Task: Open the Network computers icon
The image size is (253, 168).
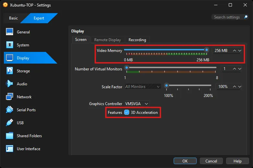Action: (x=9, y=97)
